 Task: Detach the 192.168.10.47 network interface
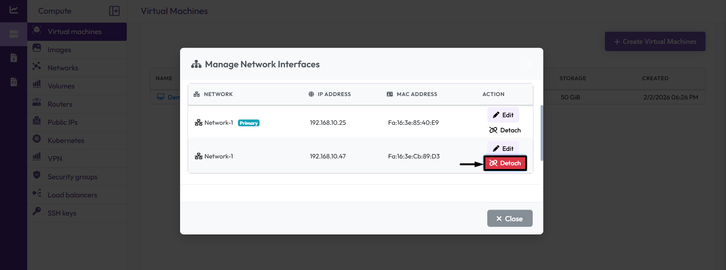tap(505, 163)
